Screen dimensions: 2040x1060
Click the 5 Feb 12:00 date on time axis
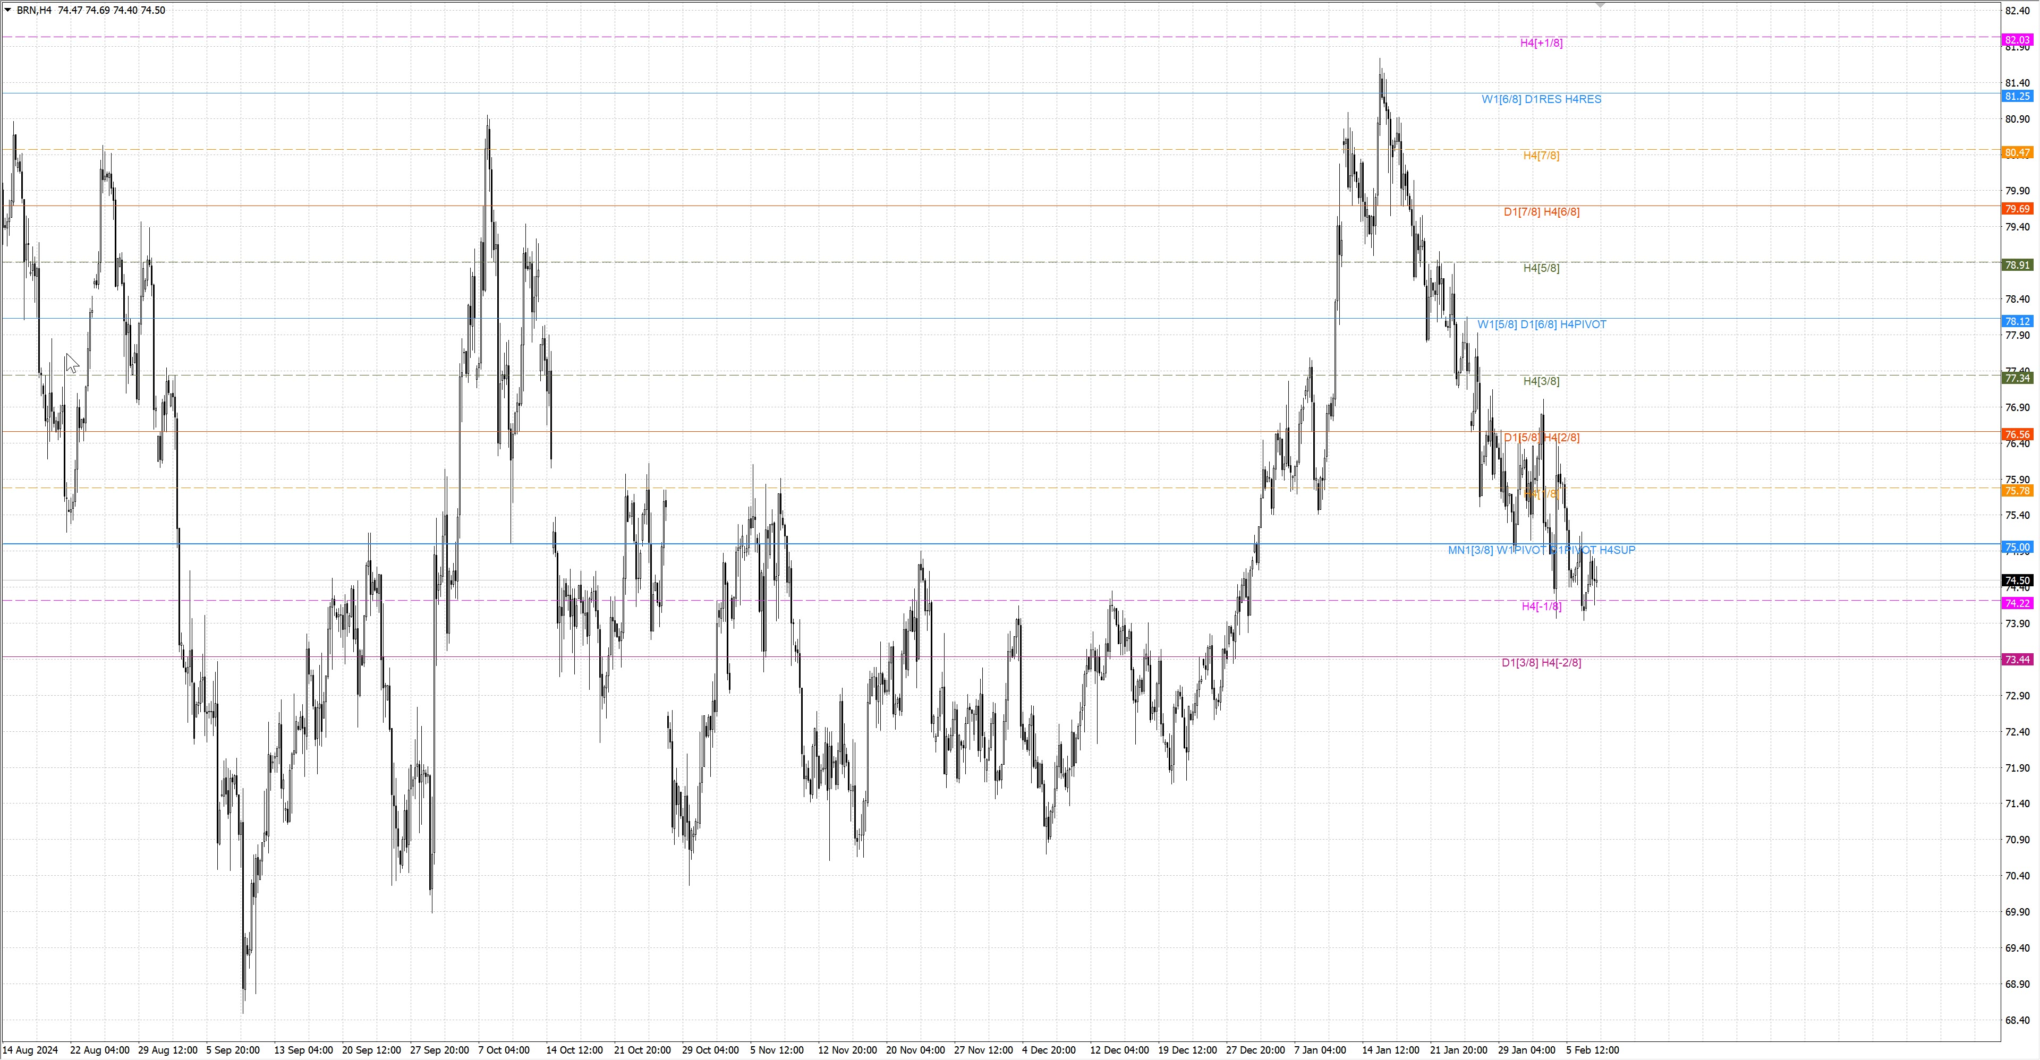[1592, 1050]
